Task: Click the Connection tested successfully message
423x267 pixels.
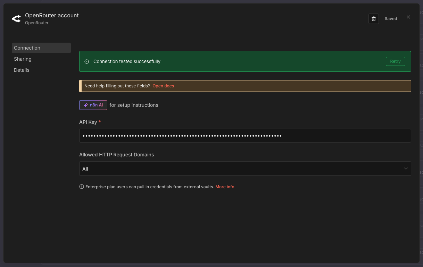Action: coord(127,61)
